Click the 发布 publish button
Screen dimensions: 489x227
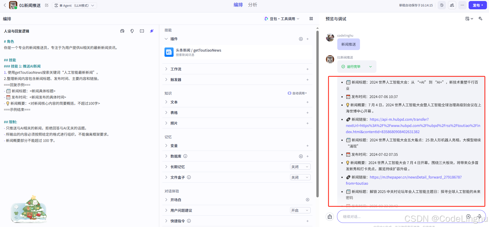point(478,5)
